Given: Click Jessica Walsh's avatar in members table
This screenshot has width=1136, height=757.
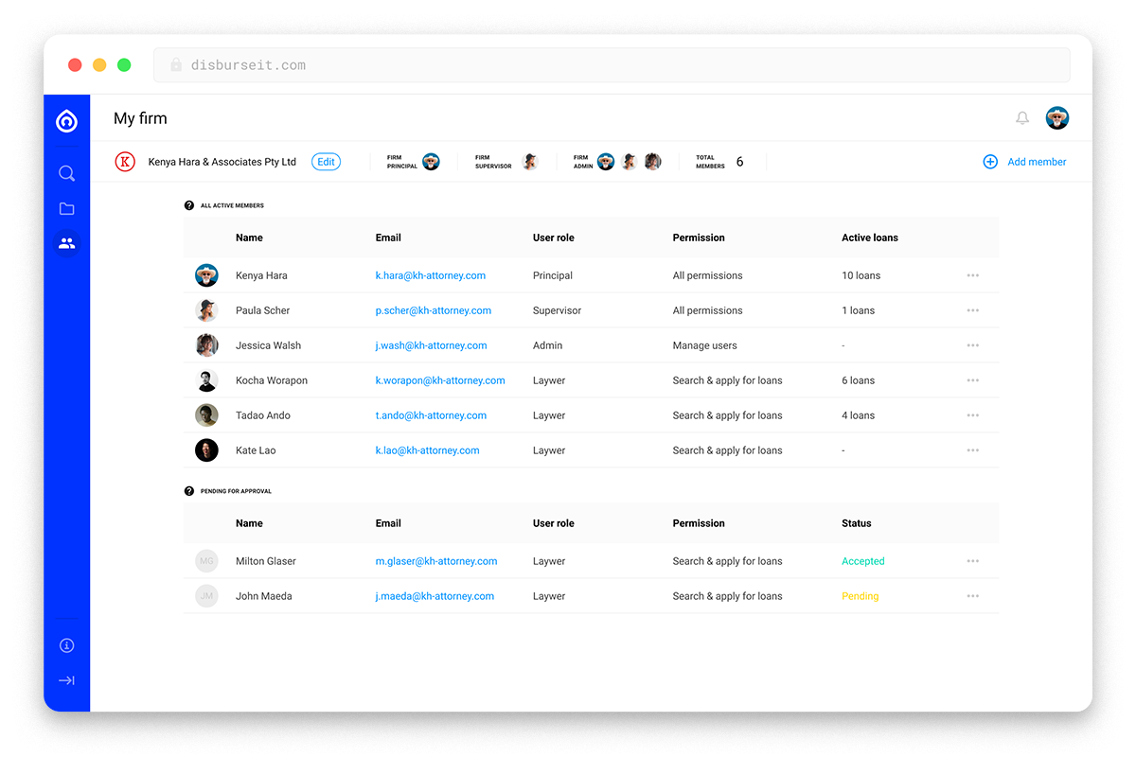Looking at the screenshot, I should click(x=206, y=345).
